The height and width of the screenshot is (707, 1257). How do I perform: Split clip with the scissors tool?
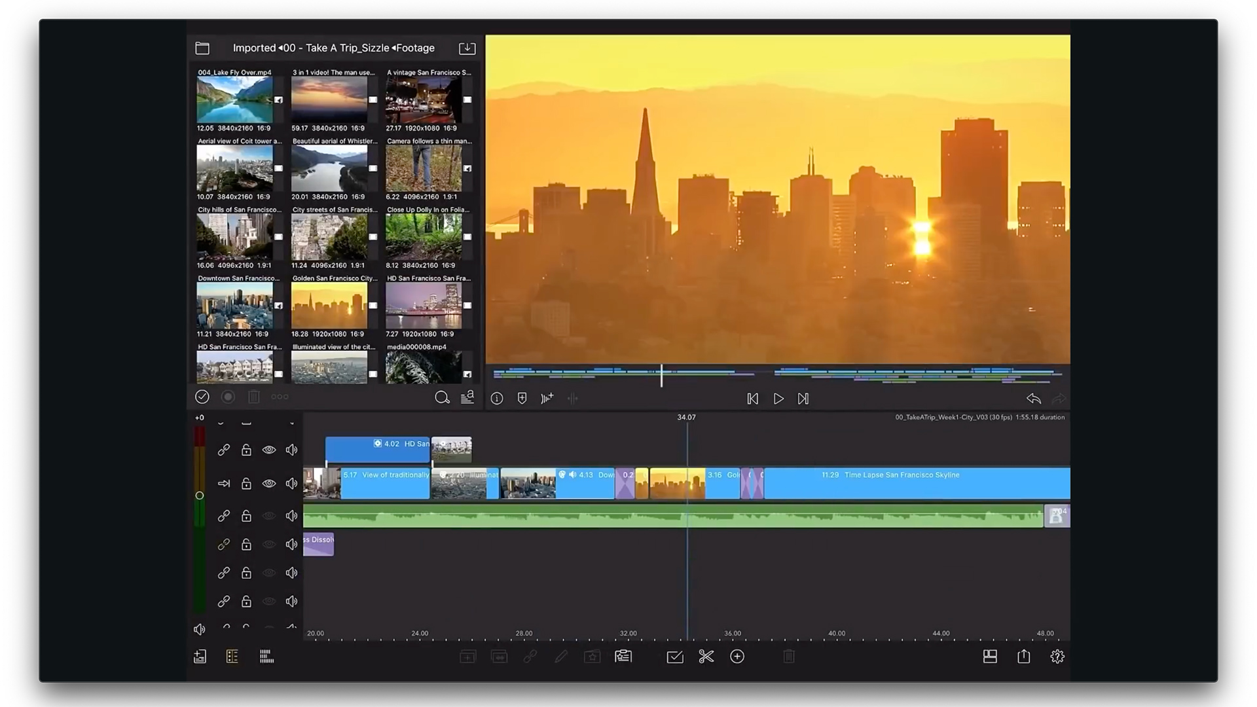pos(706,657)
